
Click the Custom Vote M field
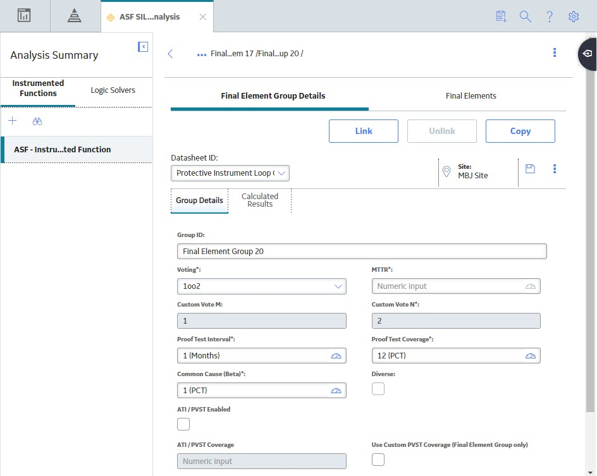click(x=262, y=320)
